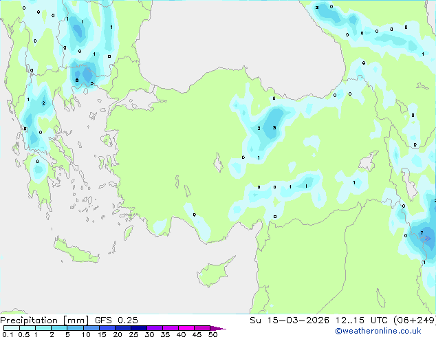This screenshot has height=337, width=436.
Task: Select the 2–5 mm legend color box
Action: tap(59, 328)
